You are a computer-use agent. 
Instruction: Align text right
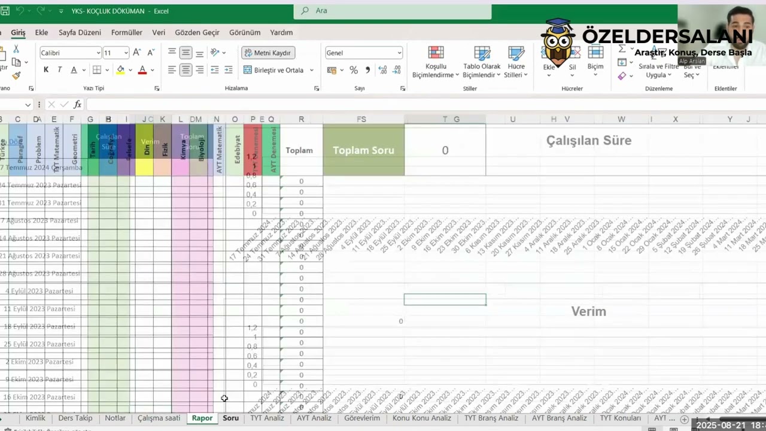[199, 70]
